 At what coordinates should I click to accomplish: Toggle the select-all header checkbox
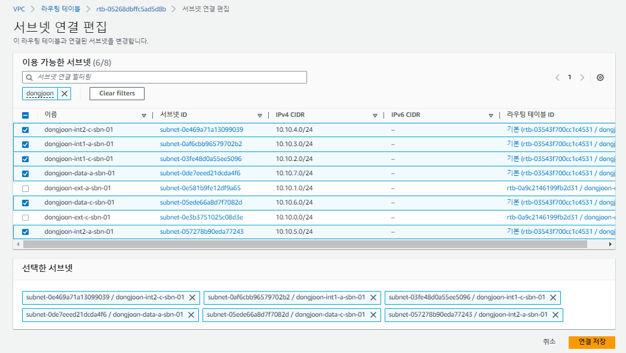(x=25, y=116)
